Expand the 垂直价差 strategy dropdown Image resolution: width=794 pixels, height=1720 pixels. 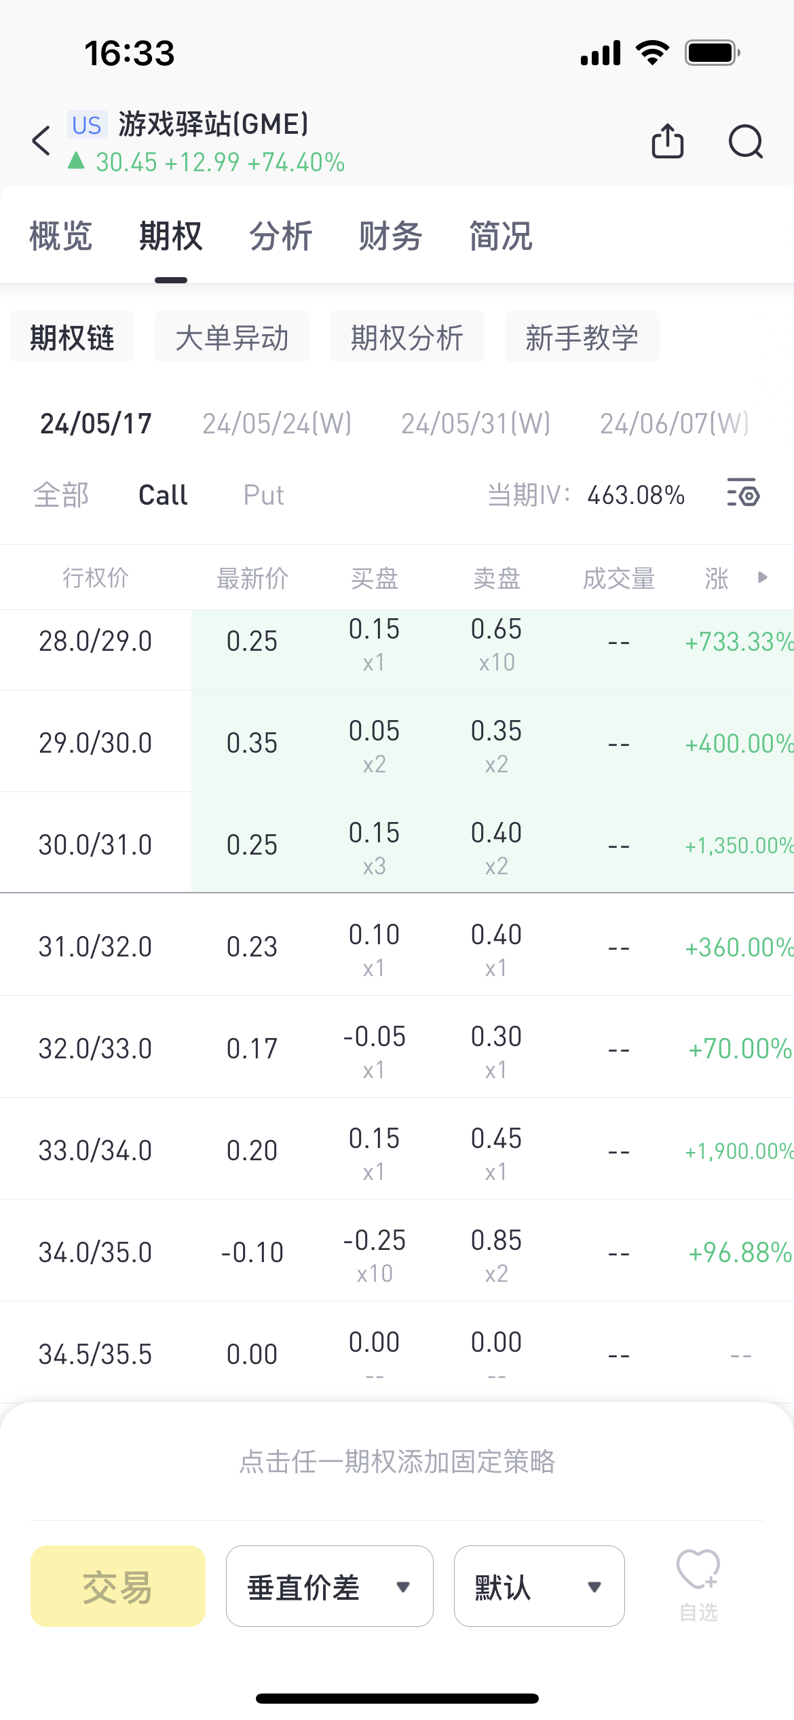tap(329, 1587)
